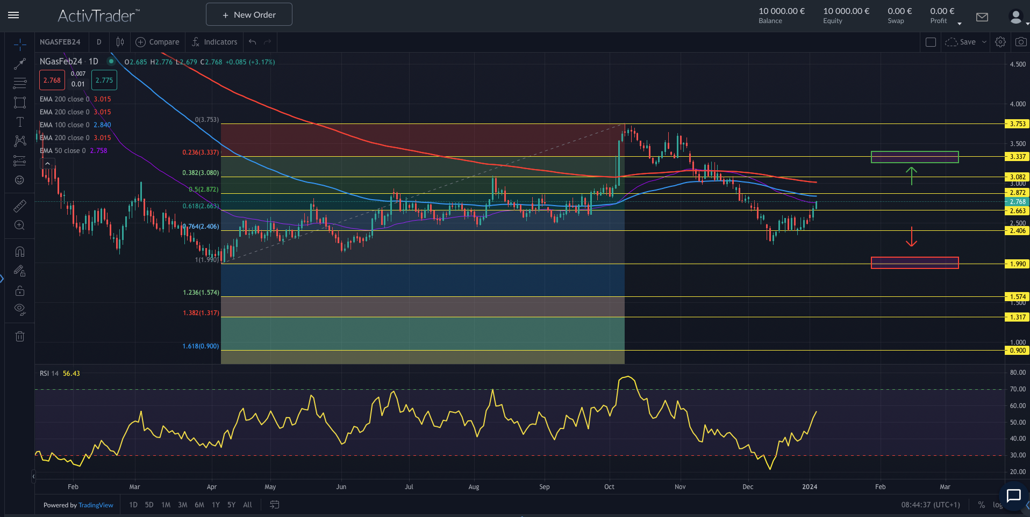Open the live chat bubble
Screen dimensions: 1030x517
(1013, 496)
